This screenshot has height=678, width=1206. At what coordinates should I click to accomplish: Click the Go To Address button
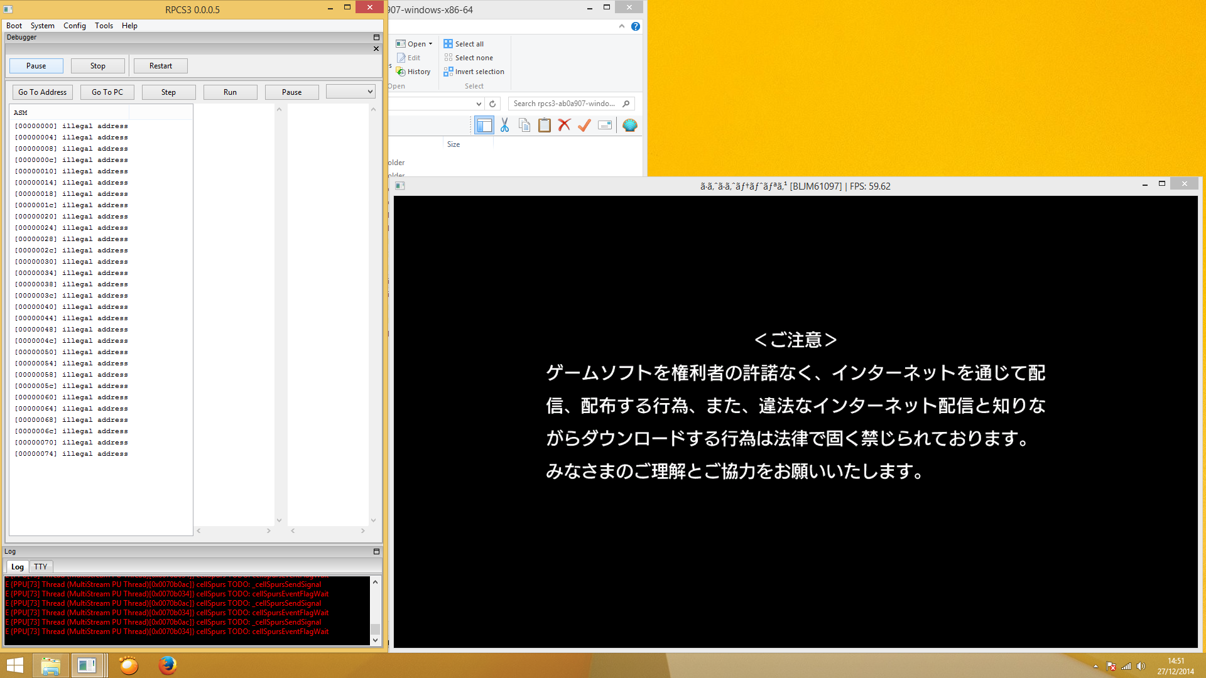(x=42, y=92)
